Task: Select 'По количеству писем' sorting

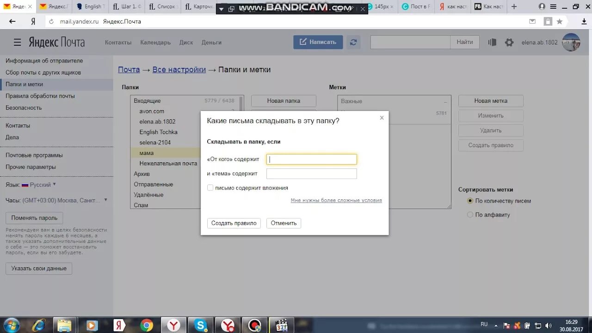Action: tap(470, 201)
